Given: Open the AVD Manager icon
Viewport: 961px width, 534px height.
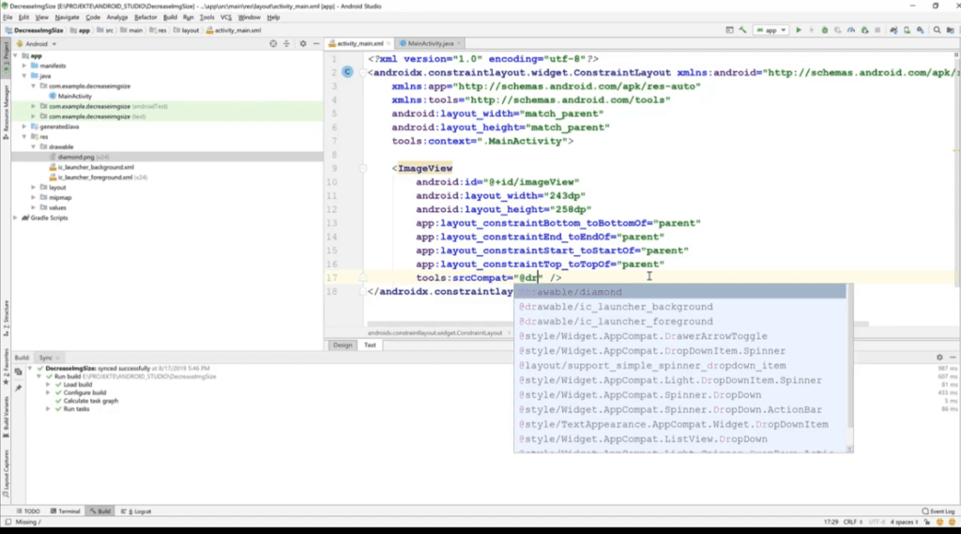Looking at the screenshot, I should point(908,30).
